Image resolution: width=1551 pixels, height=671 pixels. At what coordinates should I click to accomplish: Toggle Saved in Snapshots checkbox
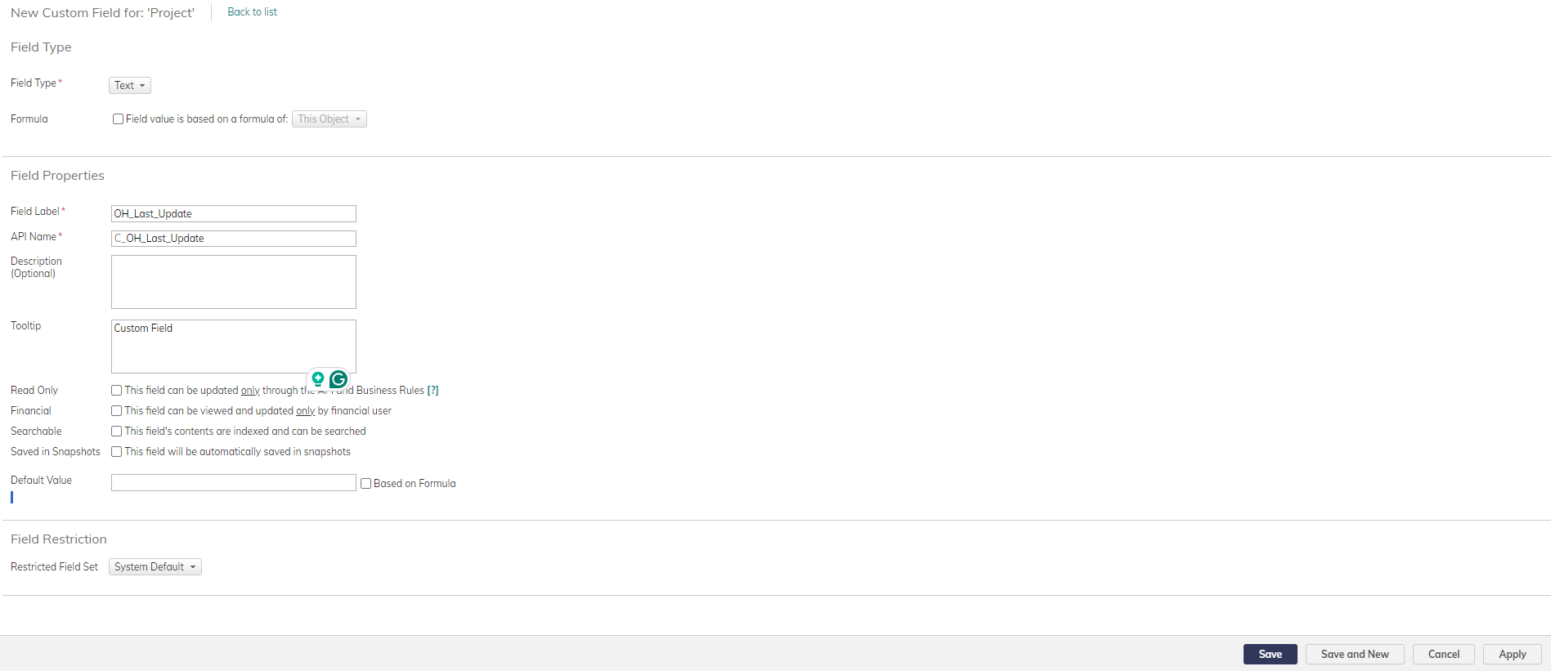tap(117, 452)
